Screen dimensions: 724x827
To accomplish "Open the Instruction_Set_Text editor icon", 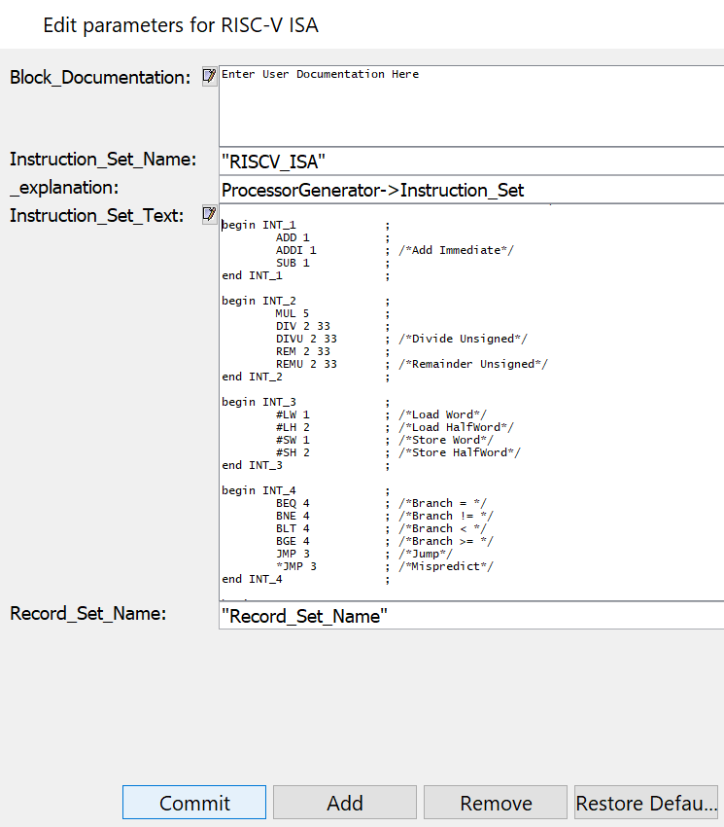I will click(209, 214).
